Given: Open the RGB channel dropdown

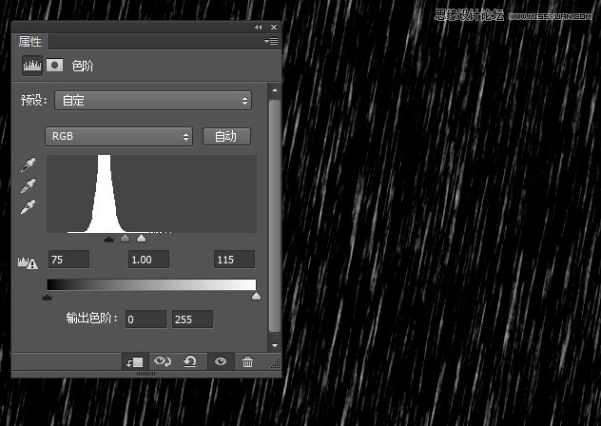Looking at the screenshot, I should coord(119,137).
